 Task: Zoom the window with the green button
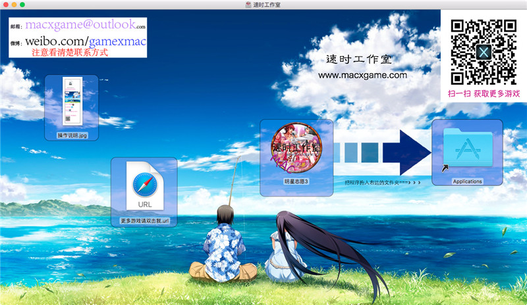tap(22, 5)
